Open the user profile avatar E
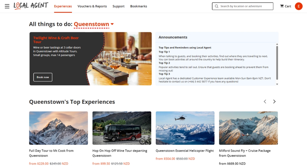307x167 pixels. (299, 6)
